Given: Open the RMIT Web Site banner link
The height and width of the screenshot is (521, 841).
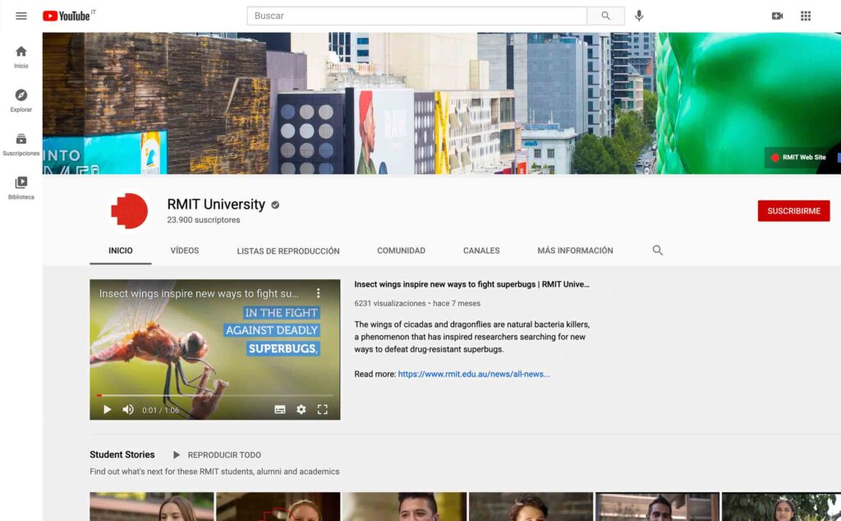Looking at the screenshot, I should tap(797, 157).
